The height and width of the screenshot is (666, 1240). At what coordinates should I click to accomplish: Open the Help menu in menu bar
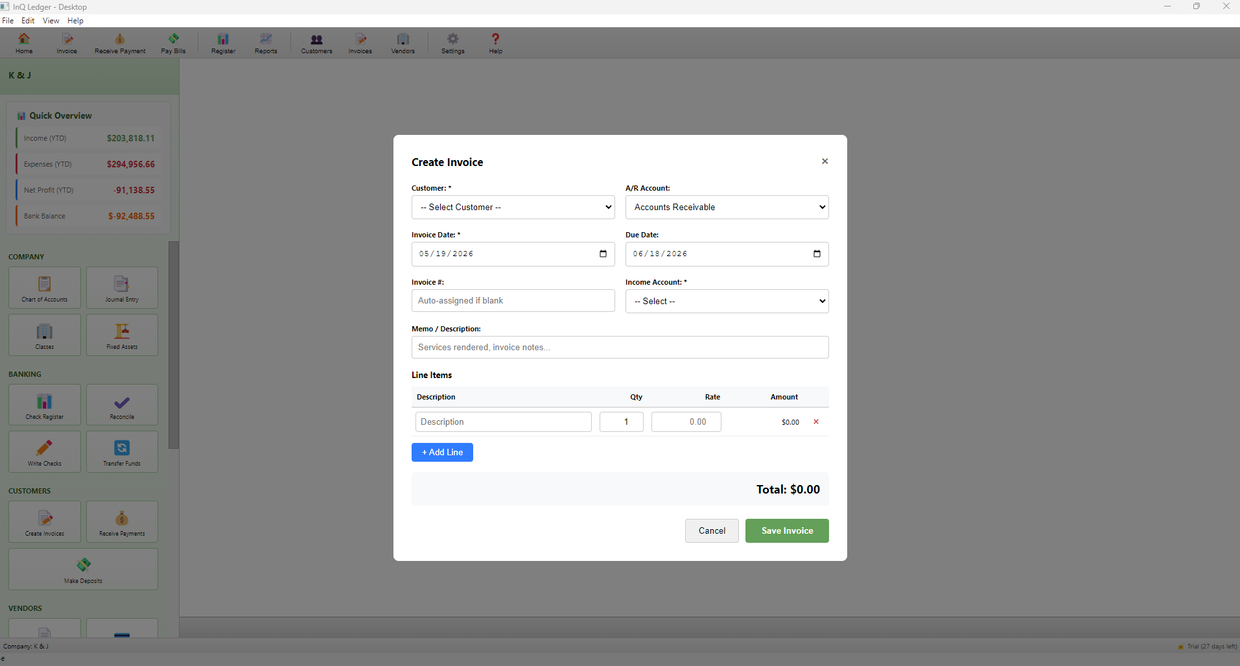point(76,21)
